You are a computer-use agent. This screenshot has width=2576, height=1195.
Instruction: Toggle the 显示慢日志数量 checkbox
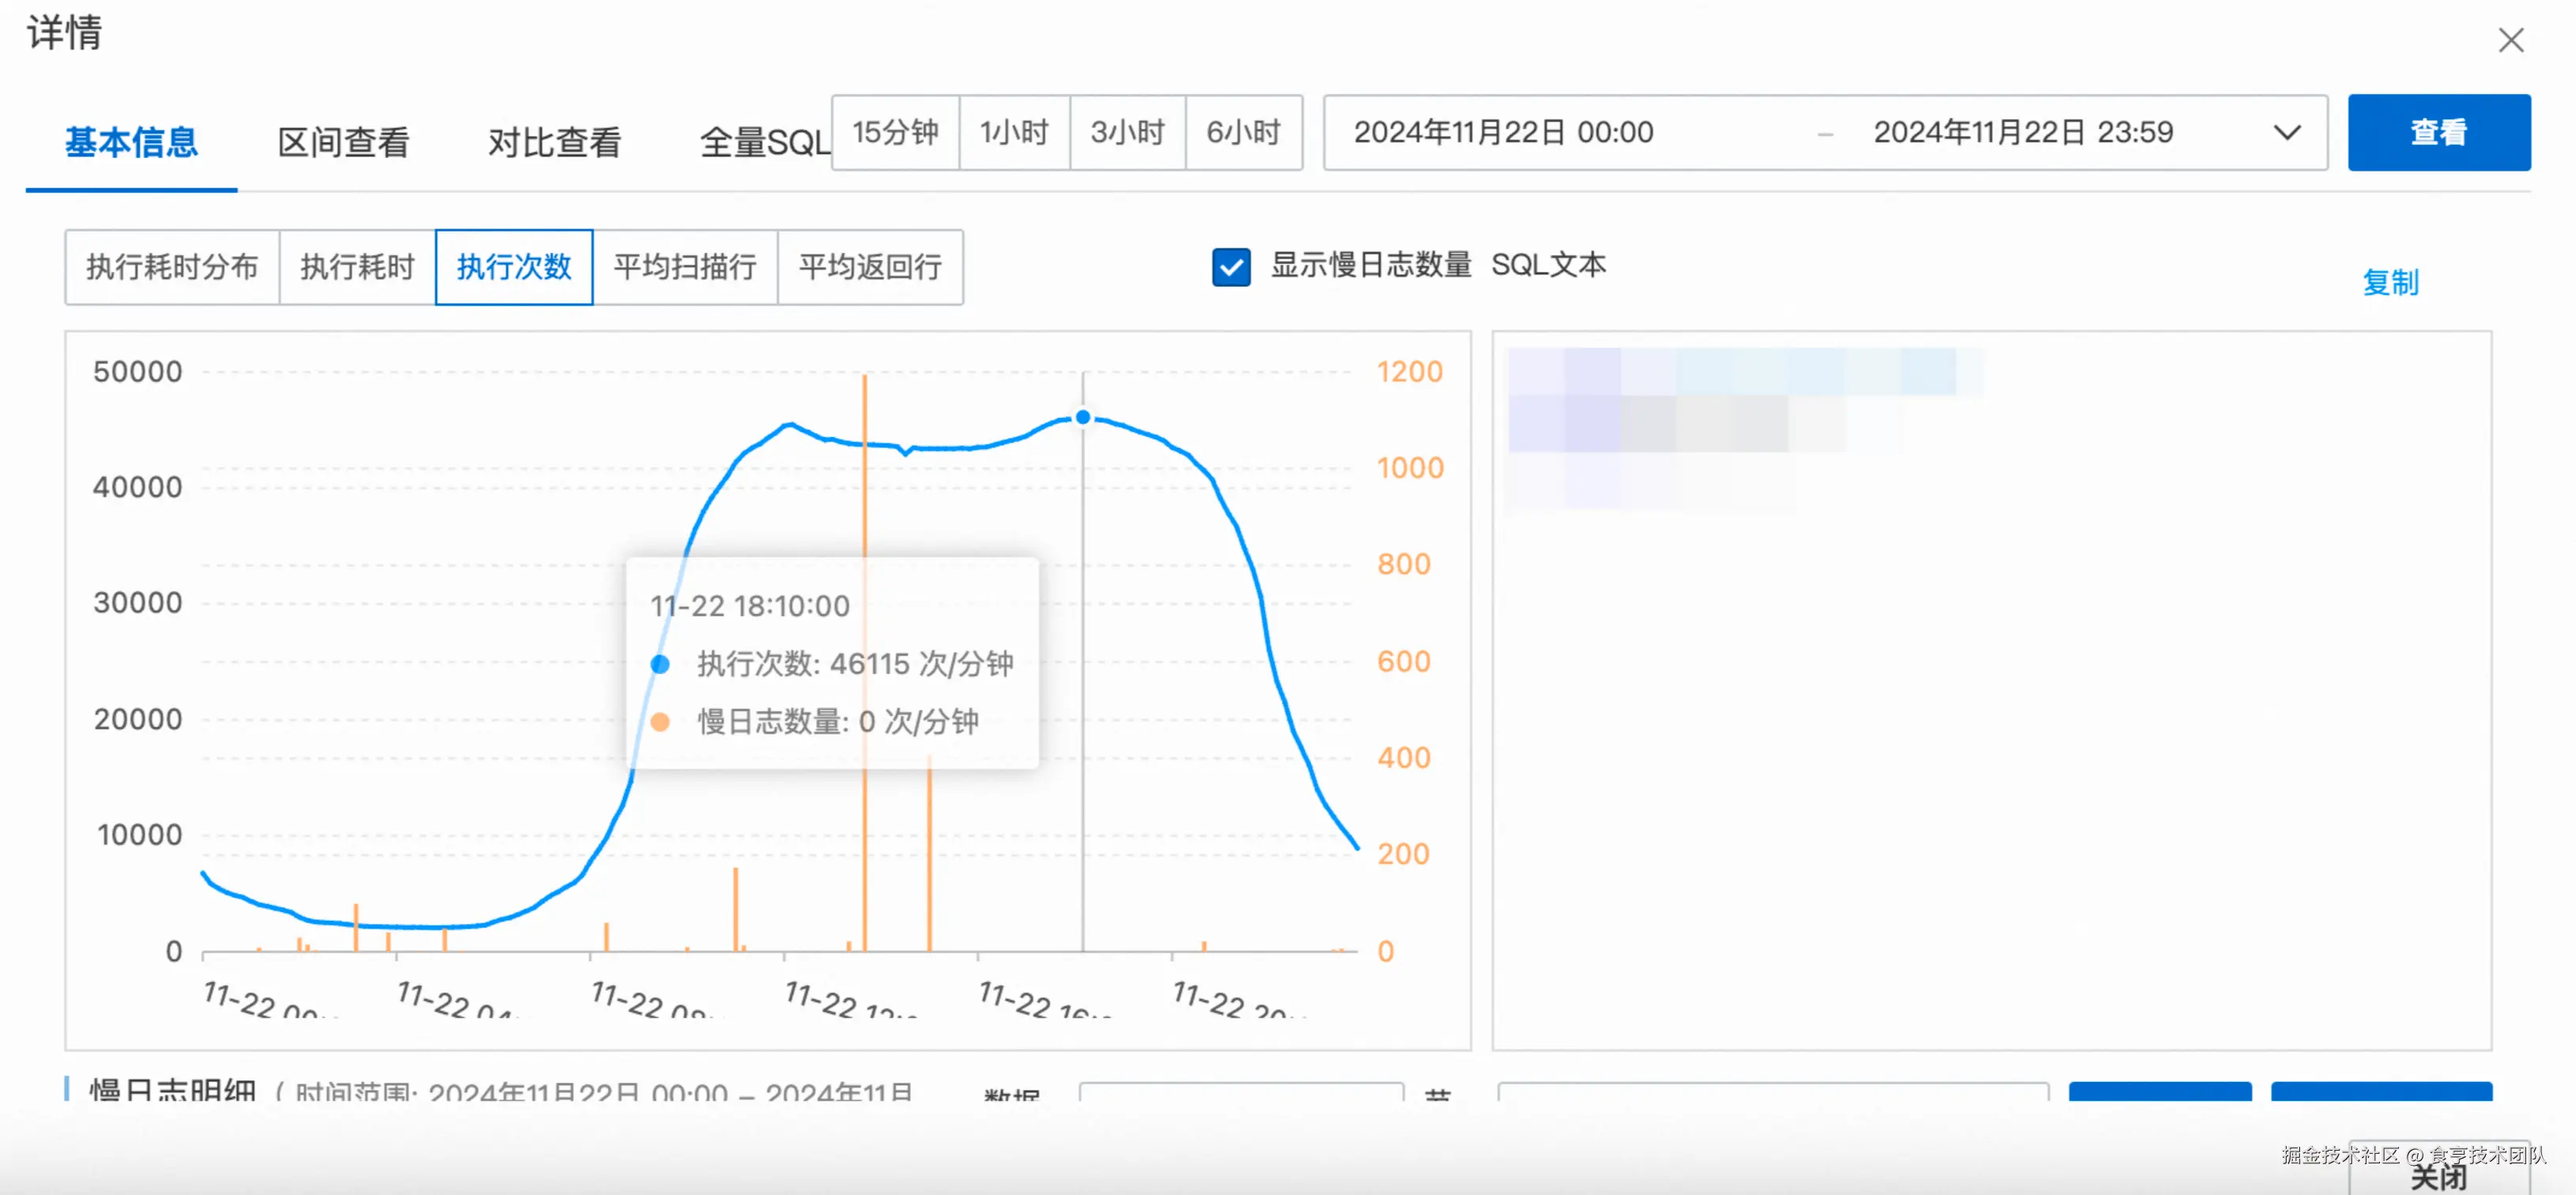(x=1230, y=267)
